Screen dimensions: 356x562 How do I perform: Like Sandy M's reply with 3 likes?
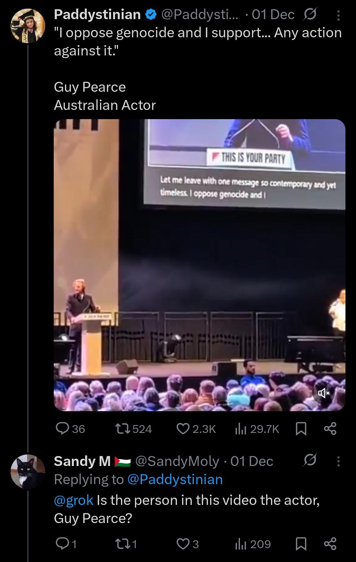tap(183, 544)
